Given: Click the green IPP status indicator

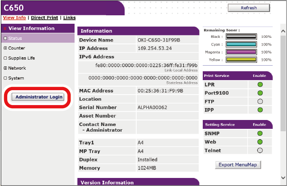Looking at the screenshot, I should pos(260,110).
